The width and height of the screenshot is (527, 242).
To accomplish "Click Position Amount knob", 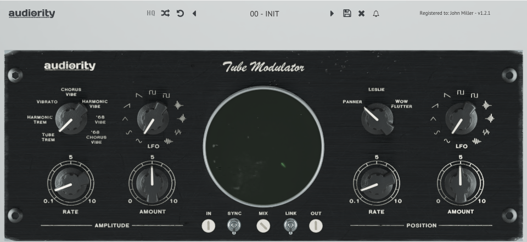I will [x=461, y=183].
